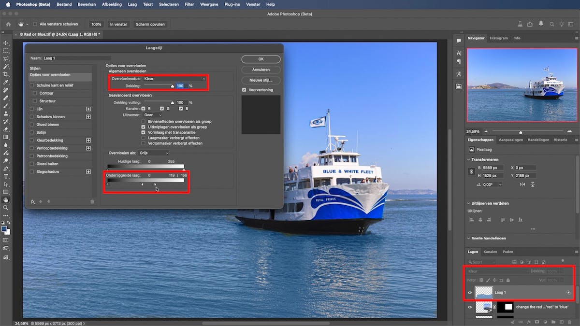This screenshot has width=580, height=326.
Task: Click the Home icon in options bar
Action: pos(8,24)
